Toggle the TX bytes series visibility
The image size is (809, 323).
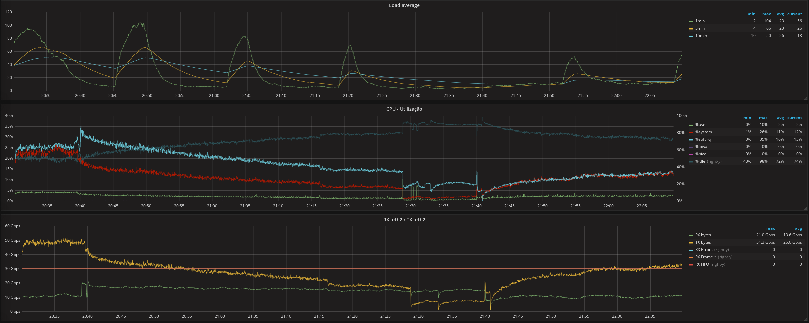pyautogui.click(x=703, y=242)
